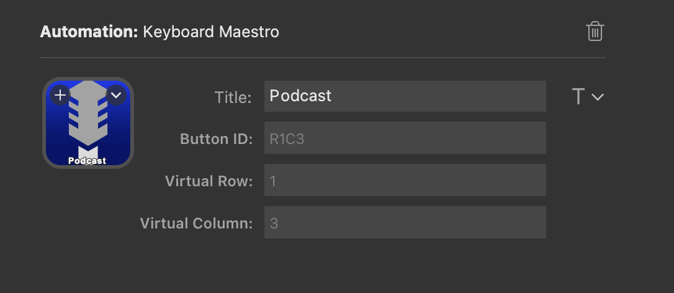Click the gray microphone graphic in the button preview
Viewport: 674px width, 293px height.
click(88, 113)
